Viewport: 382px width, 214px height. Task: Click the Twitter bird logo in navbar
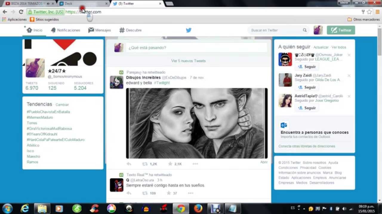click(x=189, y=30)
